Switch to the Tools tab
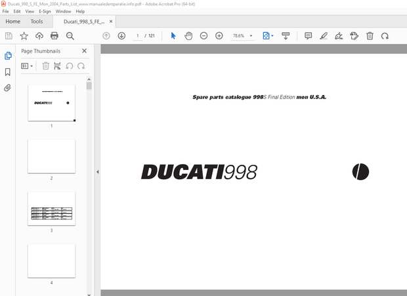The height and width of the screenshot is (296, 407). [37, 22]
